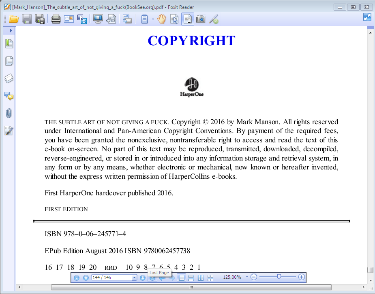Click the HarperOne logo
Screen dimensions: 375x294
tap(192, 87)
